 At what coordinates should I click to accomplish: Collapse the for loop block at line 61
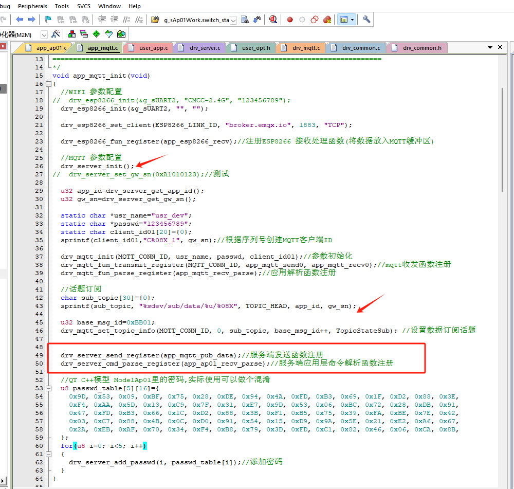(x=48, y=454)
